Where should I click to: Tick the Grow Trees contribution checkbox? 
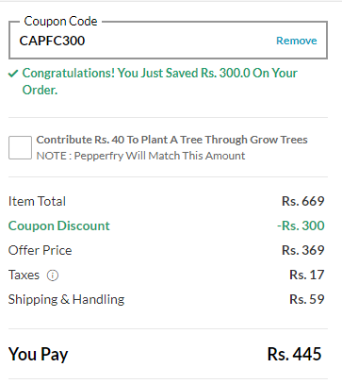(x=20, y=147)
